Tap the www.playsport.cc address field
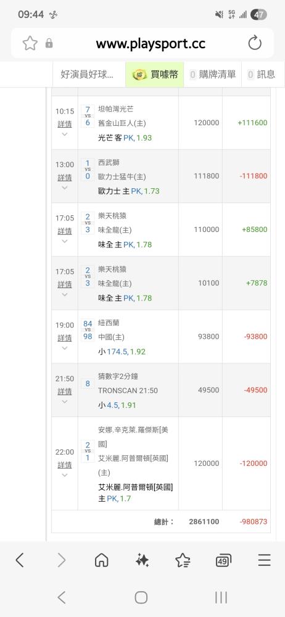 pyautogui.click(x=151, y=43)
